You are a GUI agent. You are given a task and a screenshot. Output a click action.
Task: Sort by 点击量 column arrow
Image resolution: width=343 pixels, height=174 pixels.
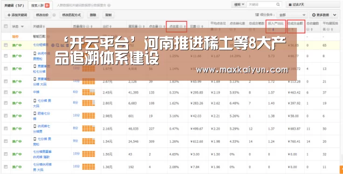tap(165, 26)
